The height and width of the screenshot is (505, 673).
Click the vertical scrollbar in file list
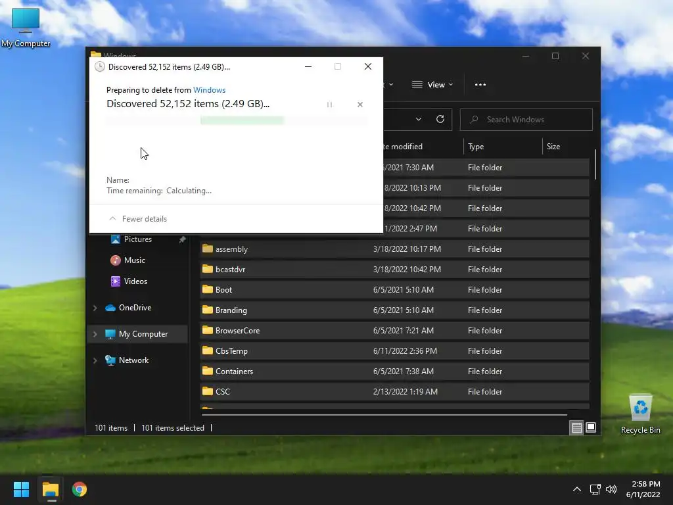point(595,164)
